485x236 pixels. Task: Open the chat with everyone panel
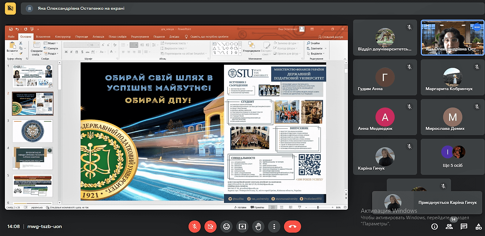pyautogui.click(x=464, y=227)
